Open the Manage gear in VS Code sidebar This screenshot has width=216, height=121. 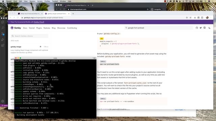click(3, 101)
